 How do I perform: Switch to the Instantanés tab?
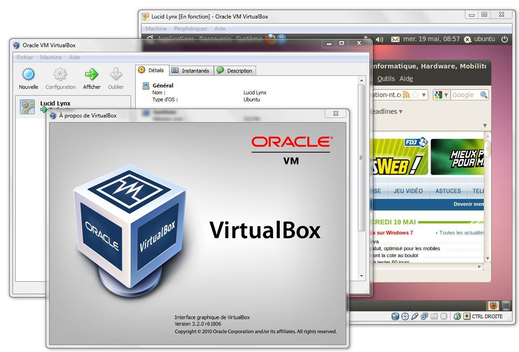coord(191,70)
